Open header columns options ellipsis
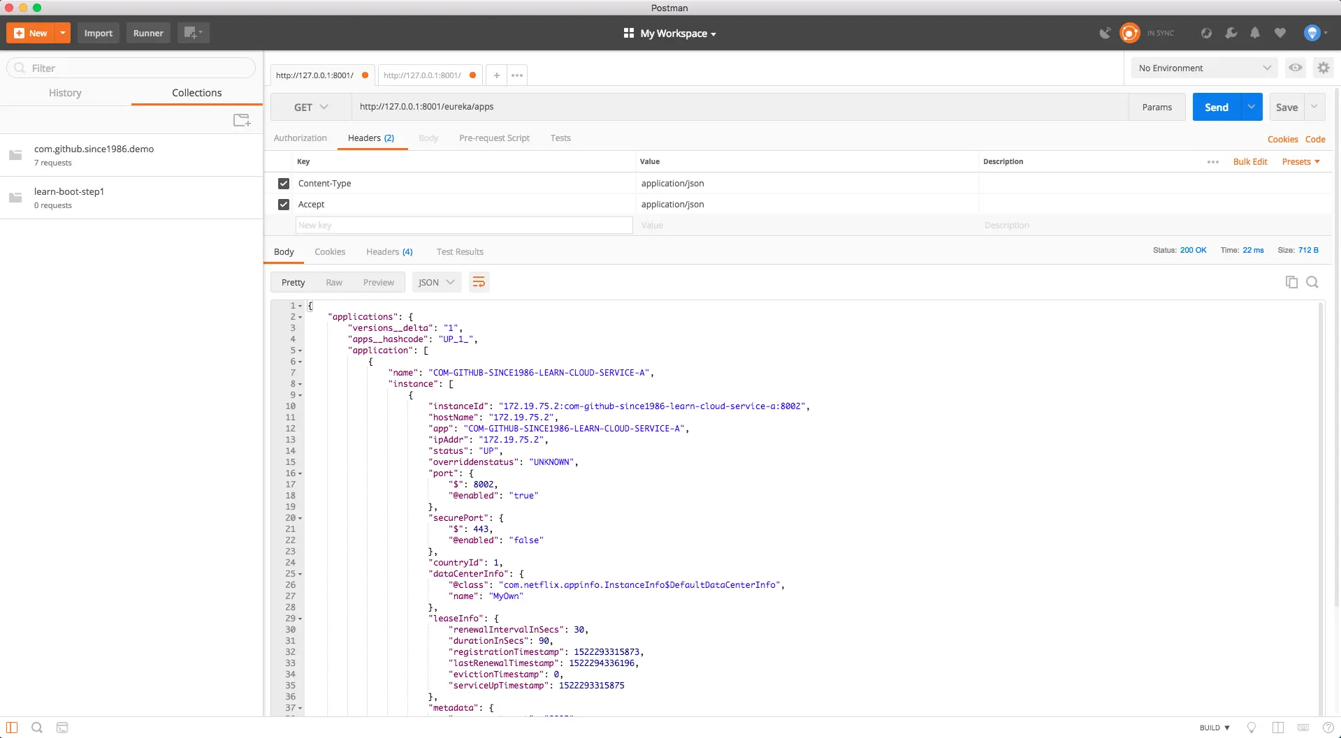 pyautogui.click(x=1213, y=162)
